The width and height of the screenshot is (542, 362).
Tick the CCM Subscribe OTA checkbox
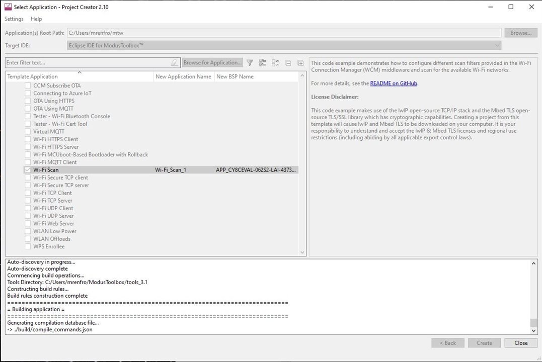[x=28, y=85]
